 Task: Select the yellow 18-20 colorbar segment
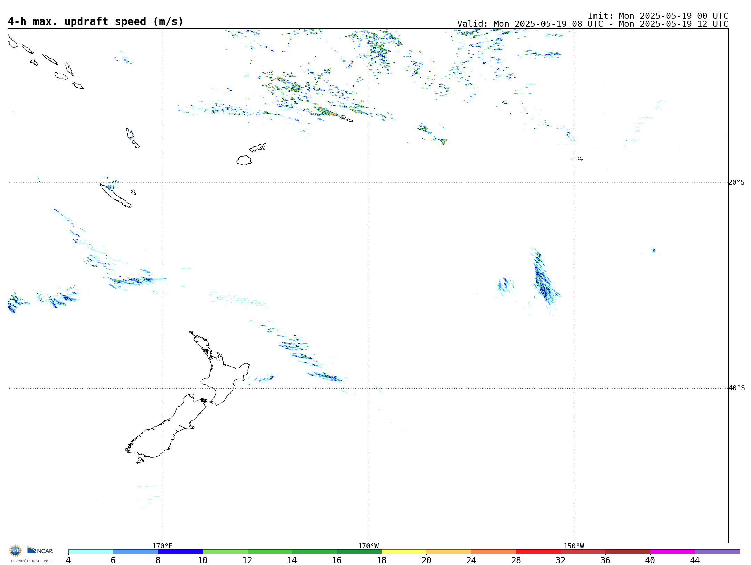404,552
